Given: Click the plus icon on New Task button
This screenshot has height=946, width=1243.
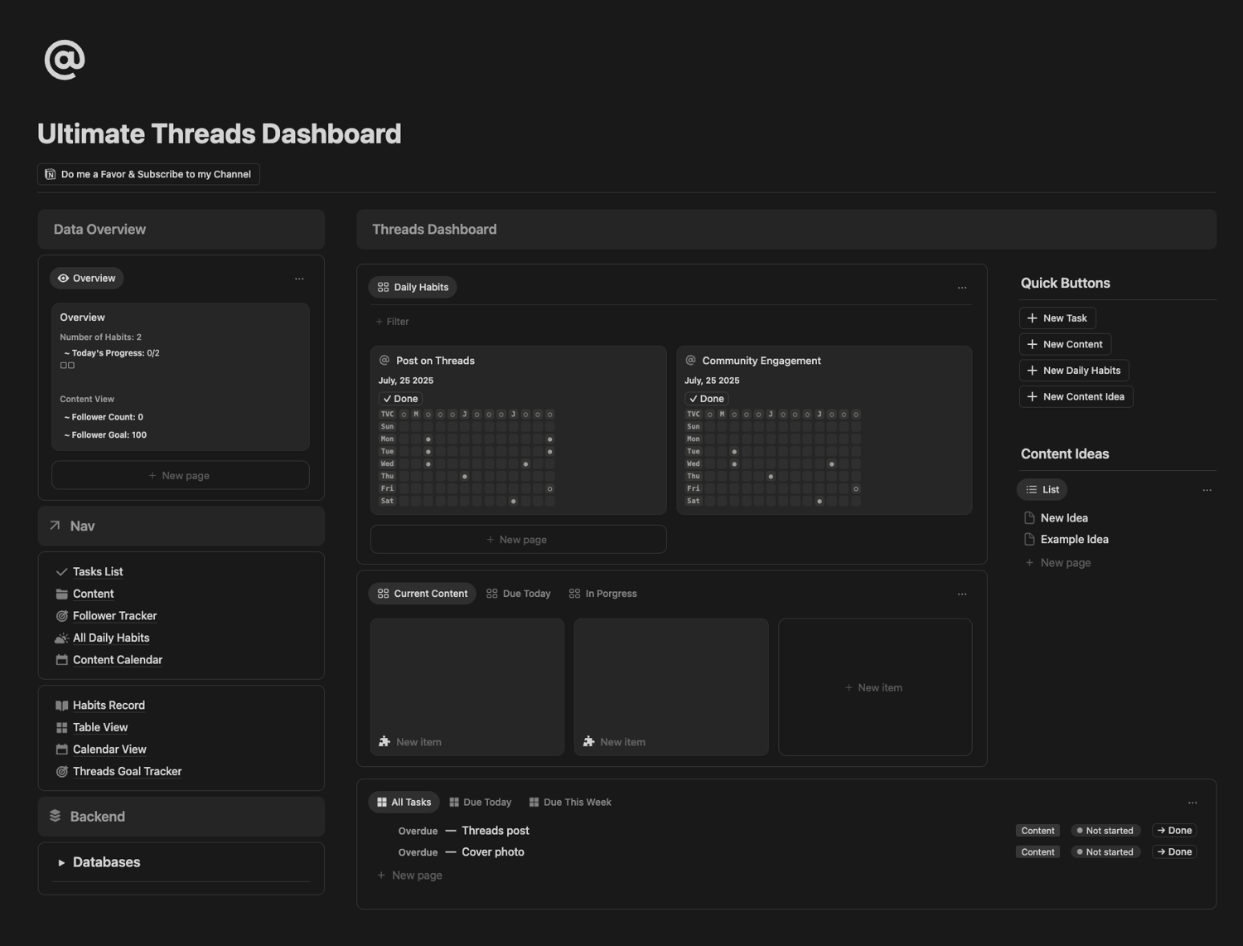Looking at the screenshot, I should [x=1032, y=318].
